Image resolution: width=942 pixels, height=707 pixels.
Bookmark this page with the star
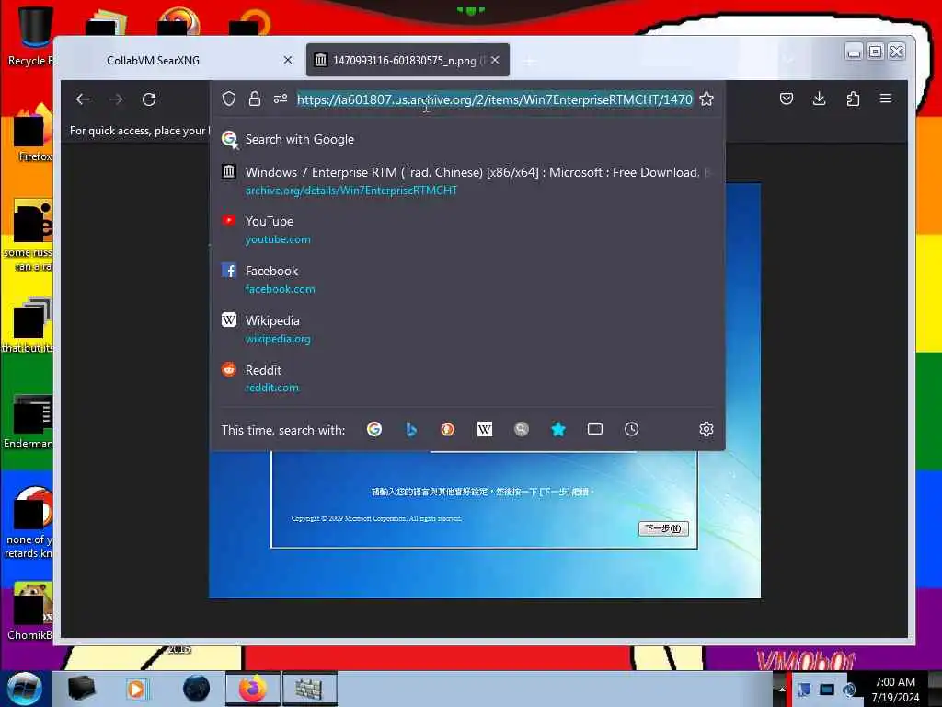(706, 99)
